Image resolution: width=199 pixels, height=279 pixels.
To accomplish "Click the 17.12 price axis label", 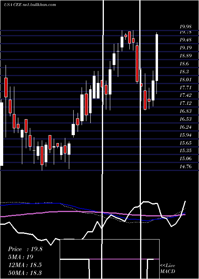I will pyautogui.click(x=185, y=103).
